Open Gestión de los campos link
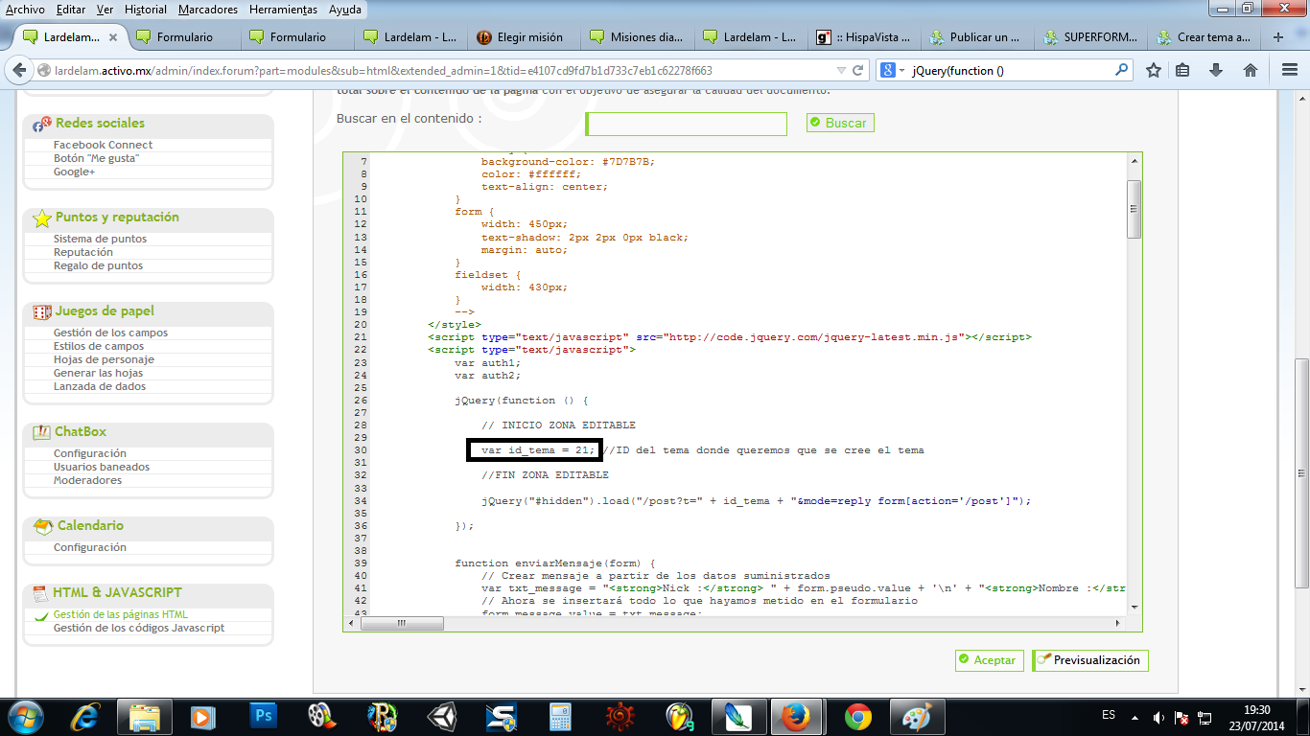The image size is (1310, 736). pyautogui.click(x=110, y=333)
